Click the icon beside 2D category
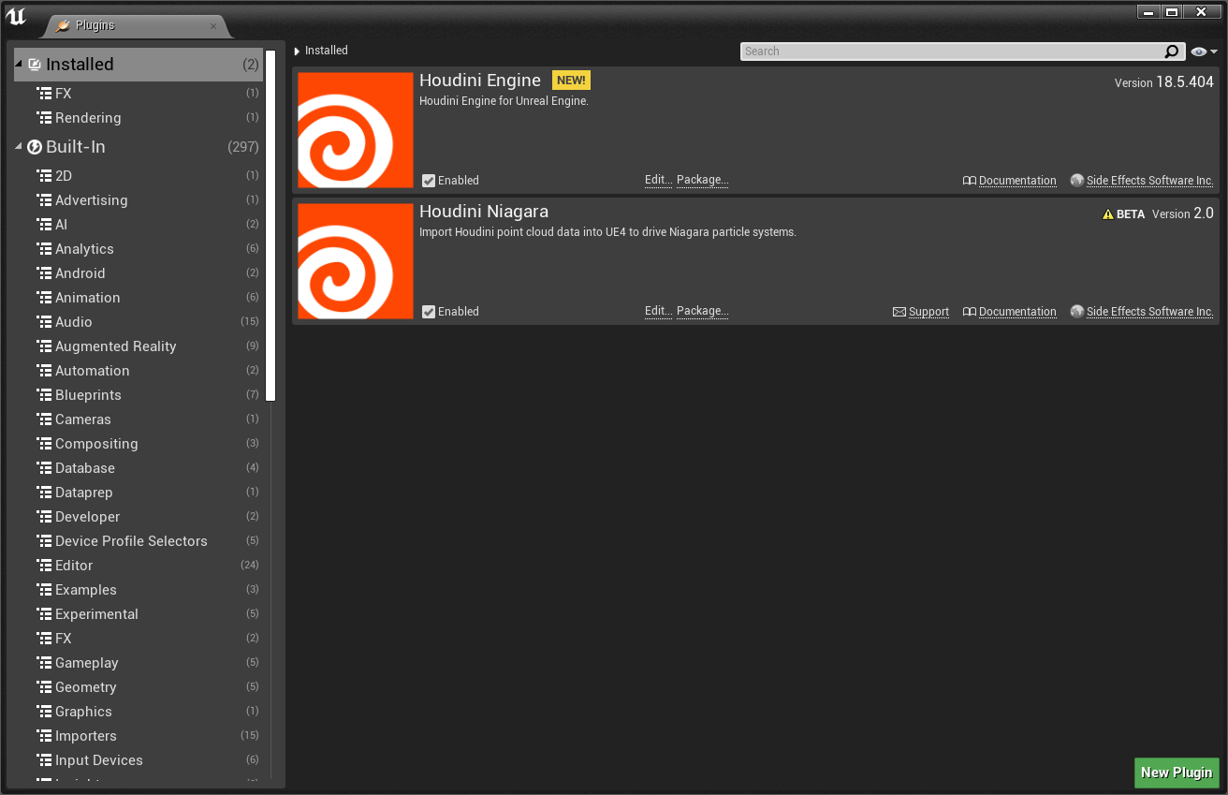 [44, 176]
